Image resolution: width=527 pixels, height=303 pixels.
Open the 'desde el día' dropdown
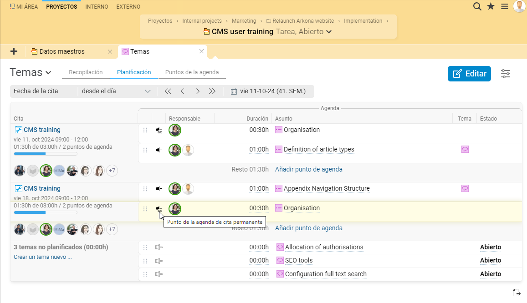pos(116,91)
